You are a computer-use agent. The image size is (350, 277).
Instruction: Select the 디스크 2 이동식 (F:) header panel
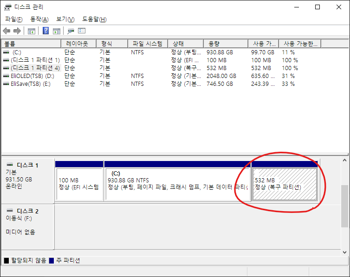[28, 226]
